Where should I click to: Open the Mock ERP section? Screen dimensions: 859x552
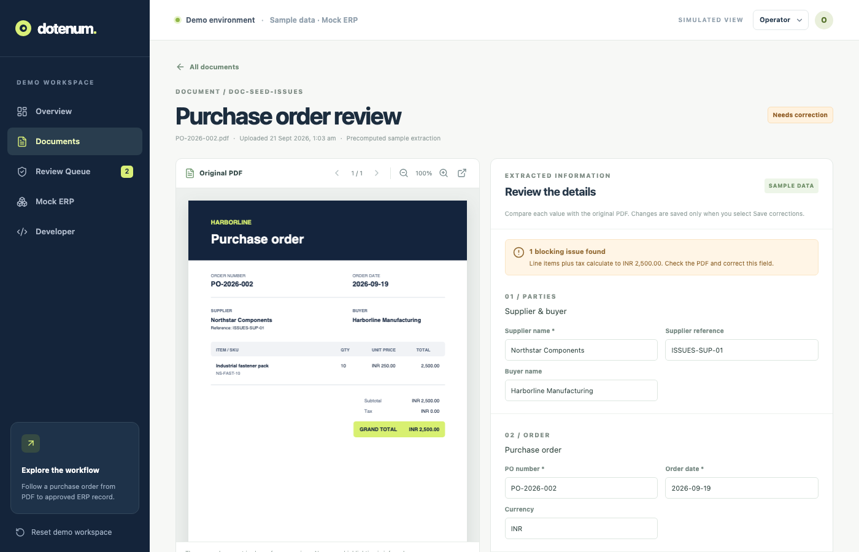coord(75,202)
